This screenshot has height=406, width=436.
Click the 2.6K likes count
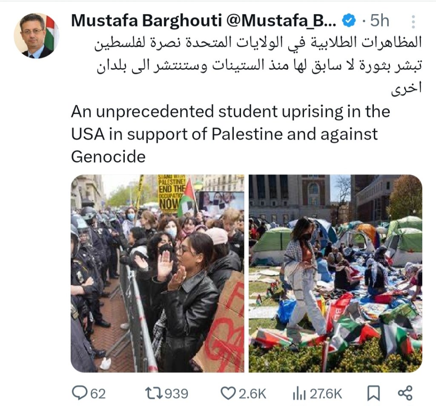click(252, 394)
